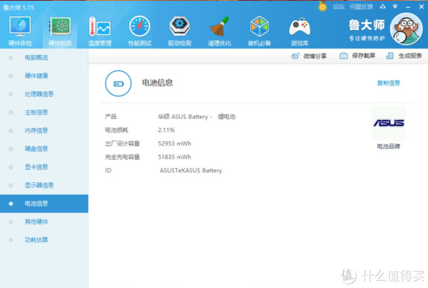The image size is (428, 288).
Task: Select 电池信息 in sidebar
Action: coord(44,203)
